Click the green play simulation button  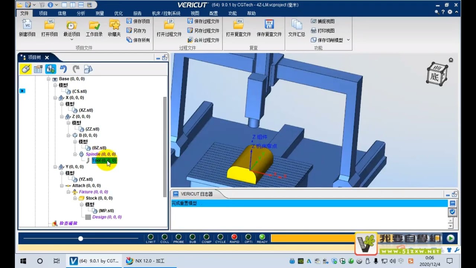tap(450, 238)
